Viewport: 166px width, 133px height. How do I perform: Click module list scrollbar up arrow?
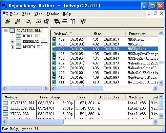[x=161, y=97]
